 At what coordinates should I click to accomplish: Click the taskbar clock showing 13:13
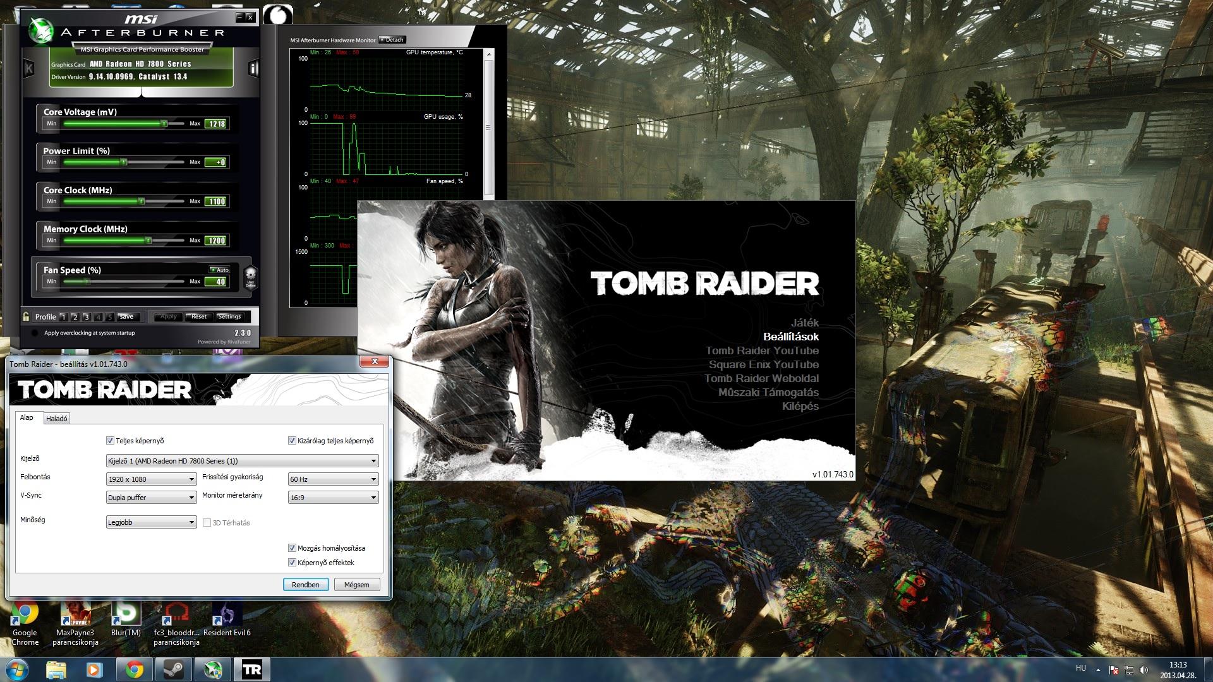pyautogui.click(x=1178, y=669)
